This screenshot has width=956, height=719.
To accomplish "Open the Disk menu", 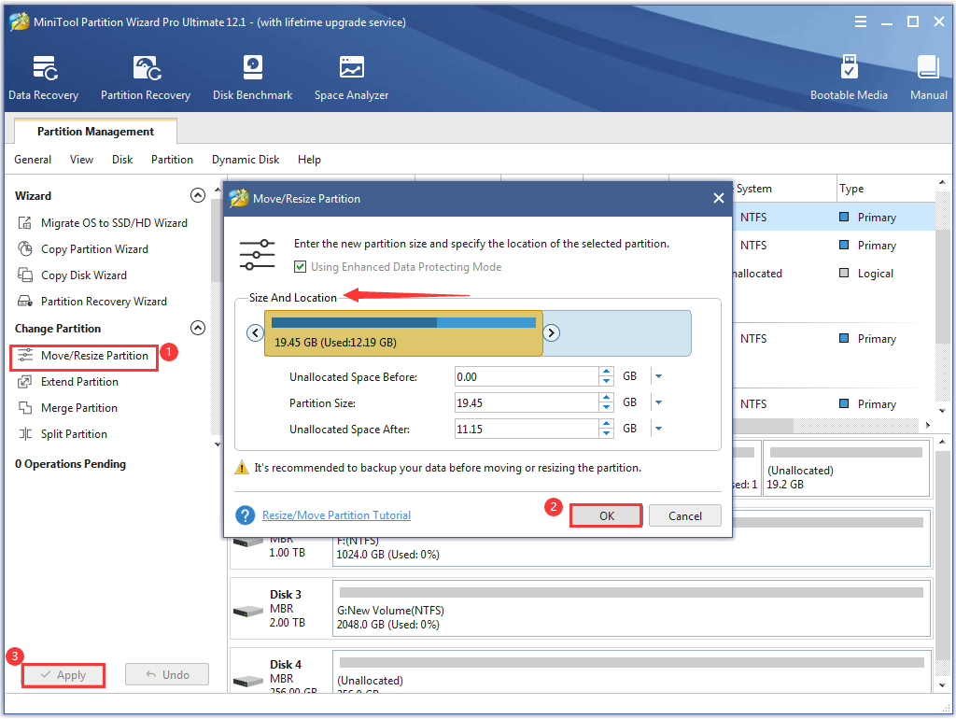I will pyautogui.click(x=122, y=160).
